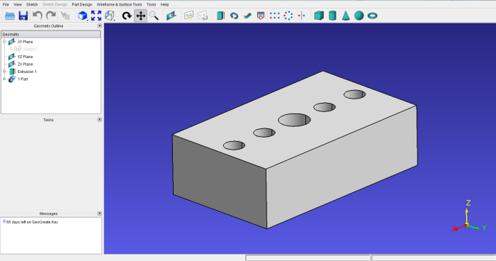Expand the Extrusion 1 tree node

4,72
